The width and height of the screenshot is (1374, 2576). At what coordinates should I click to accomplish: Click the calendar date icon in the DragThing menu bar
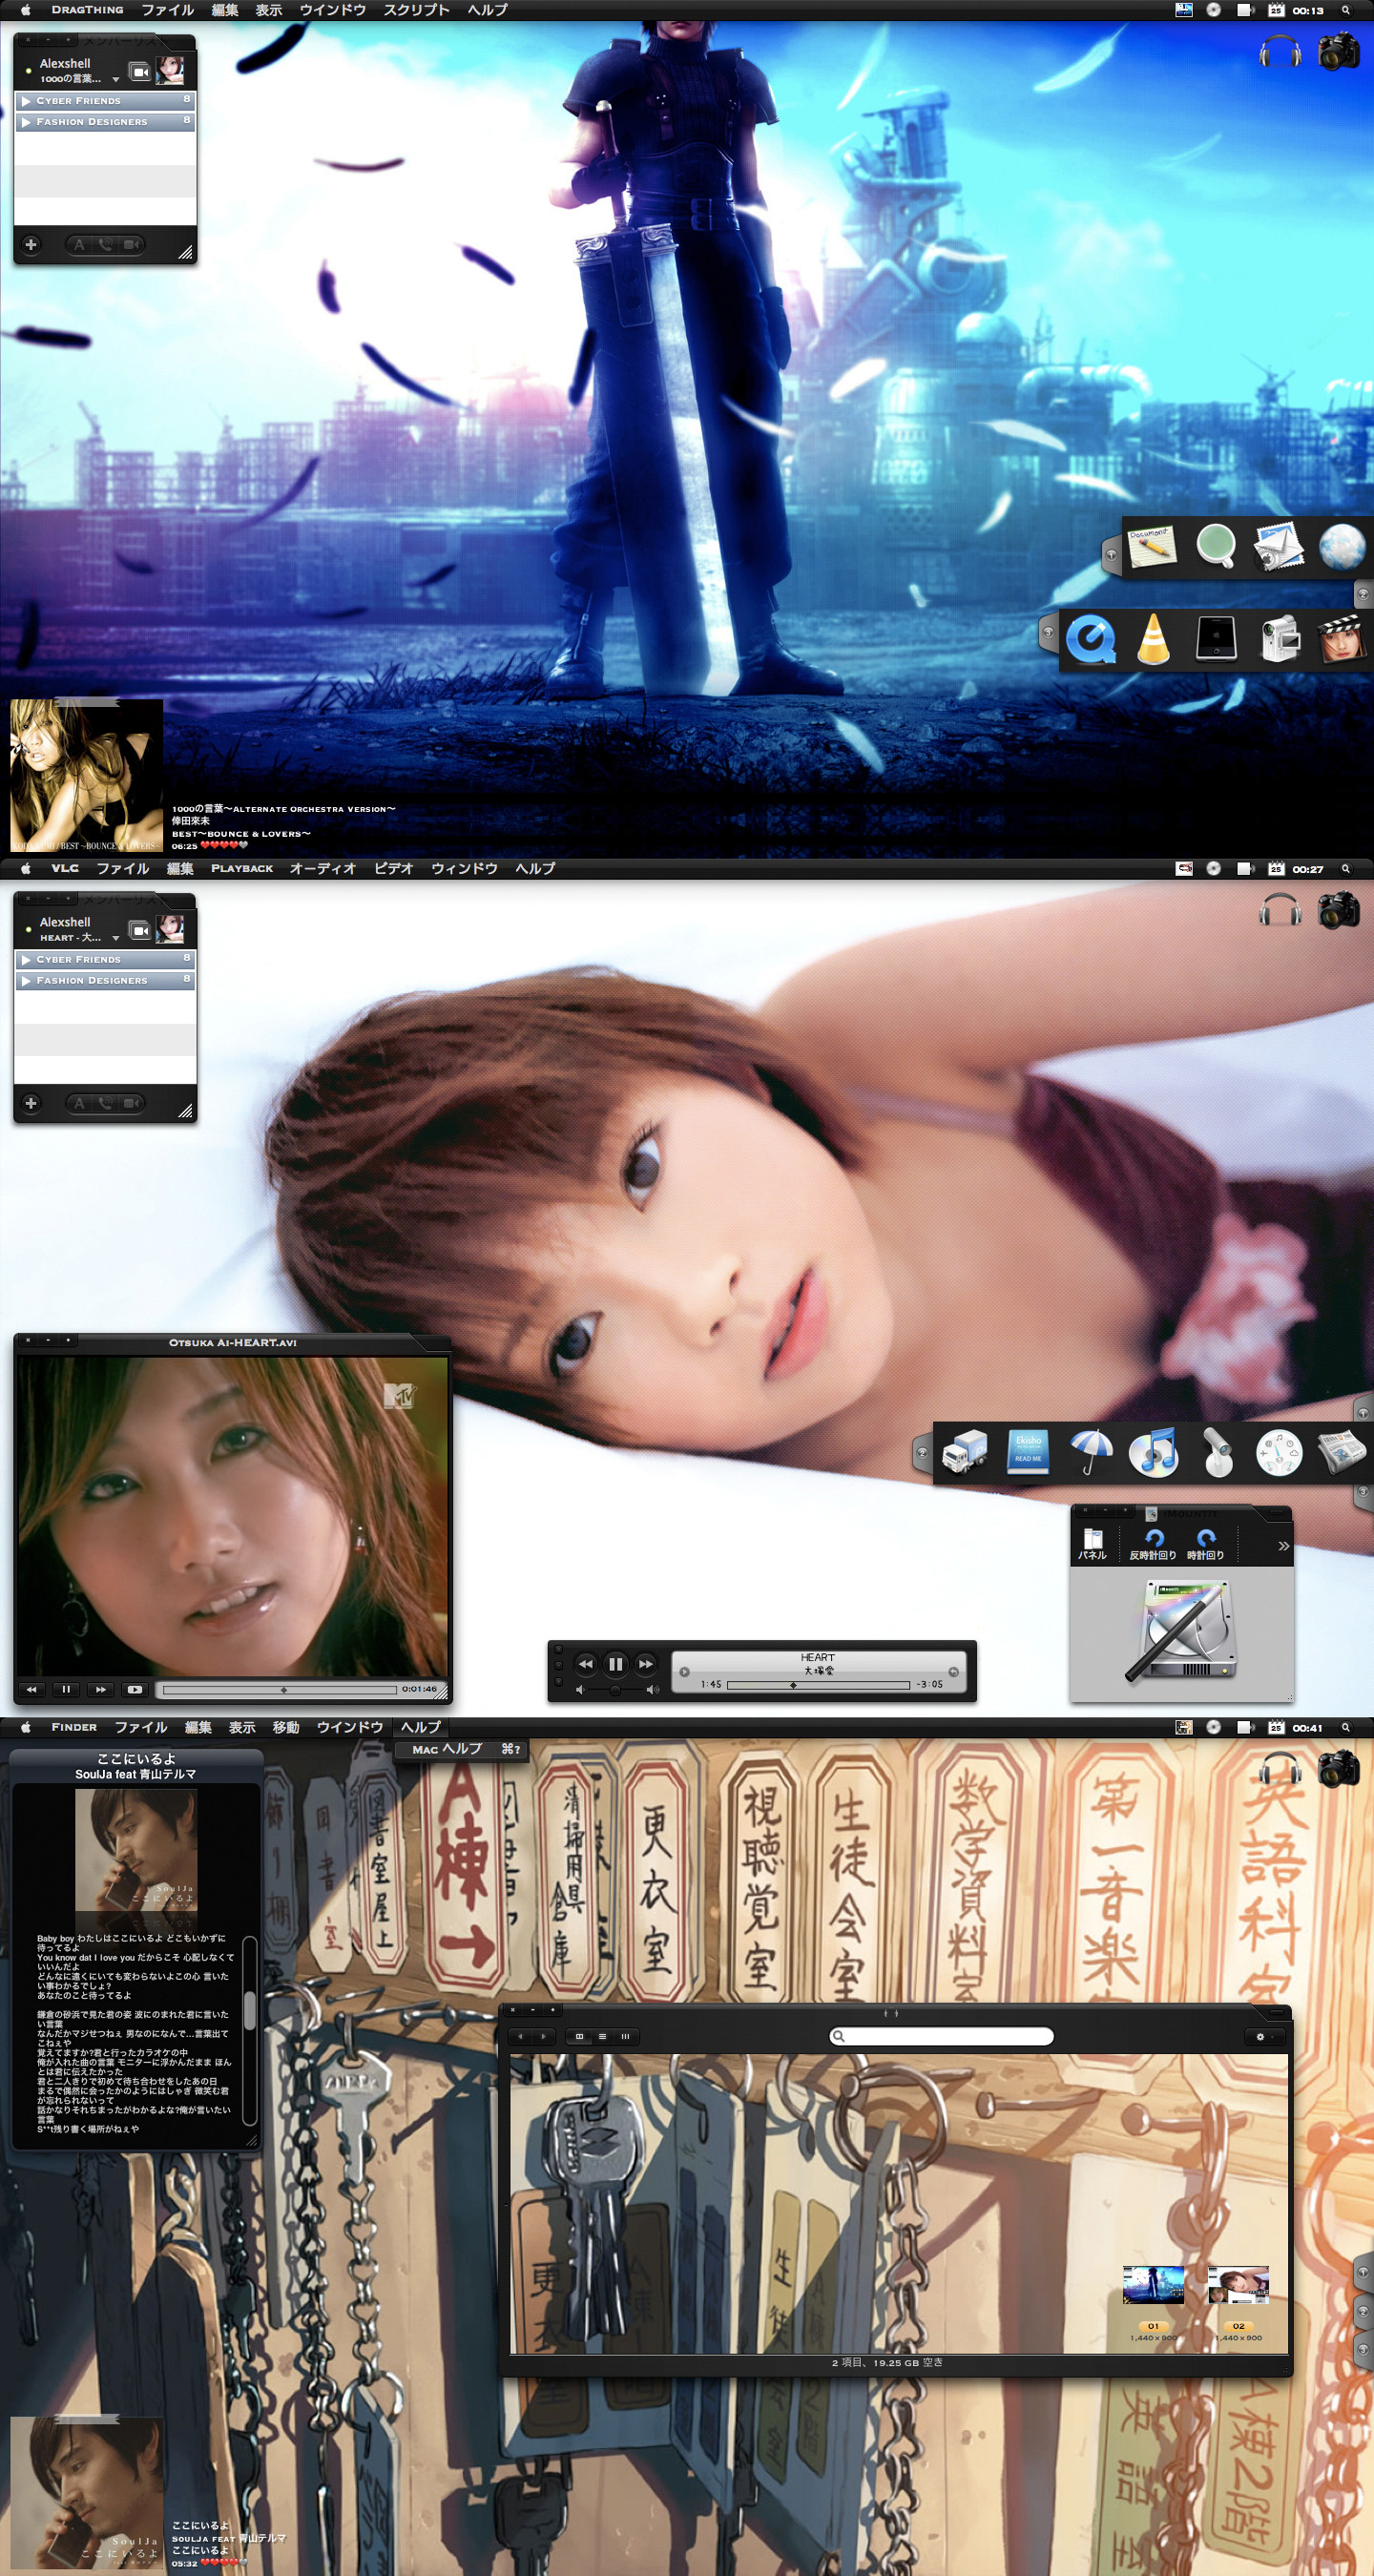[1275, 10]
